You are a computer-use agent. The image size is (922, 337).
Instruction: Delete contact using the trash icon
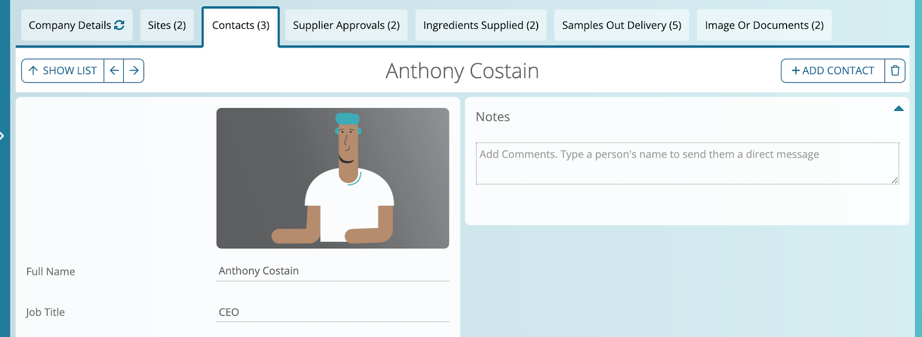click(x=895, y=71)
